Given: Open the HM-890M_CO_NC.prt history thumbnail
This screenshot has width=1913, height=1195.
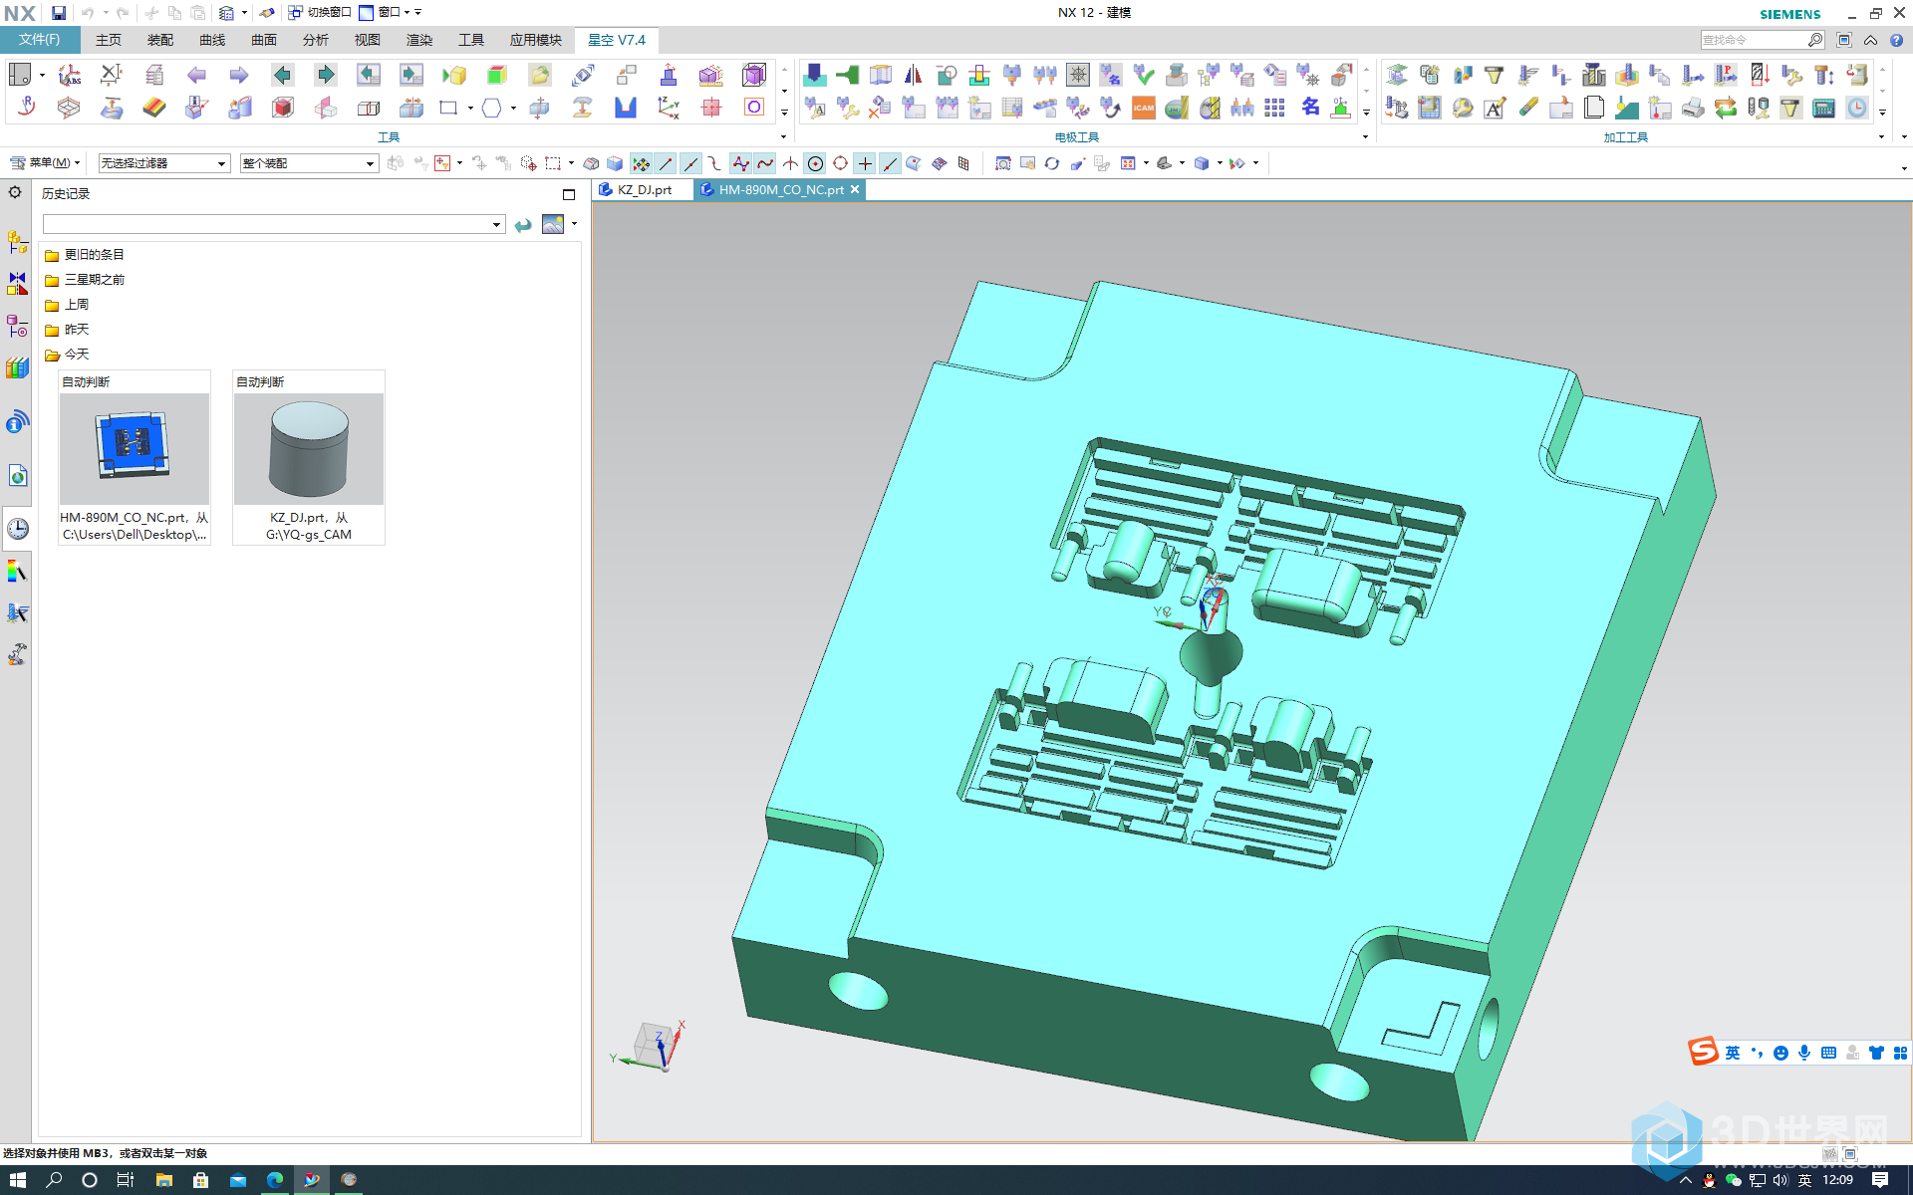Looking at the screenshot, I should click(135, 458).
